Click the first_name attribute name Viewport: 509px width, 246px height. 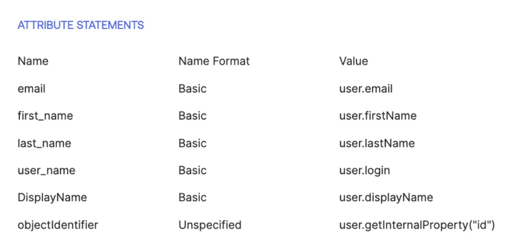coord(45,116)
